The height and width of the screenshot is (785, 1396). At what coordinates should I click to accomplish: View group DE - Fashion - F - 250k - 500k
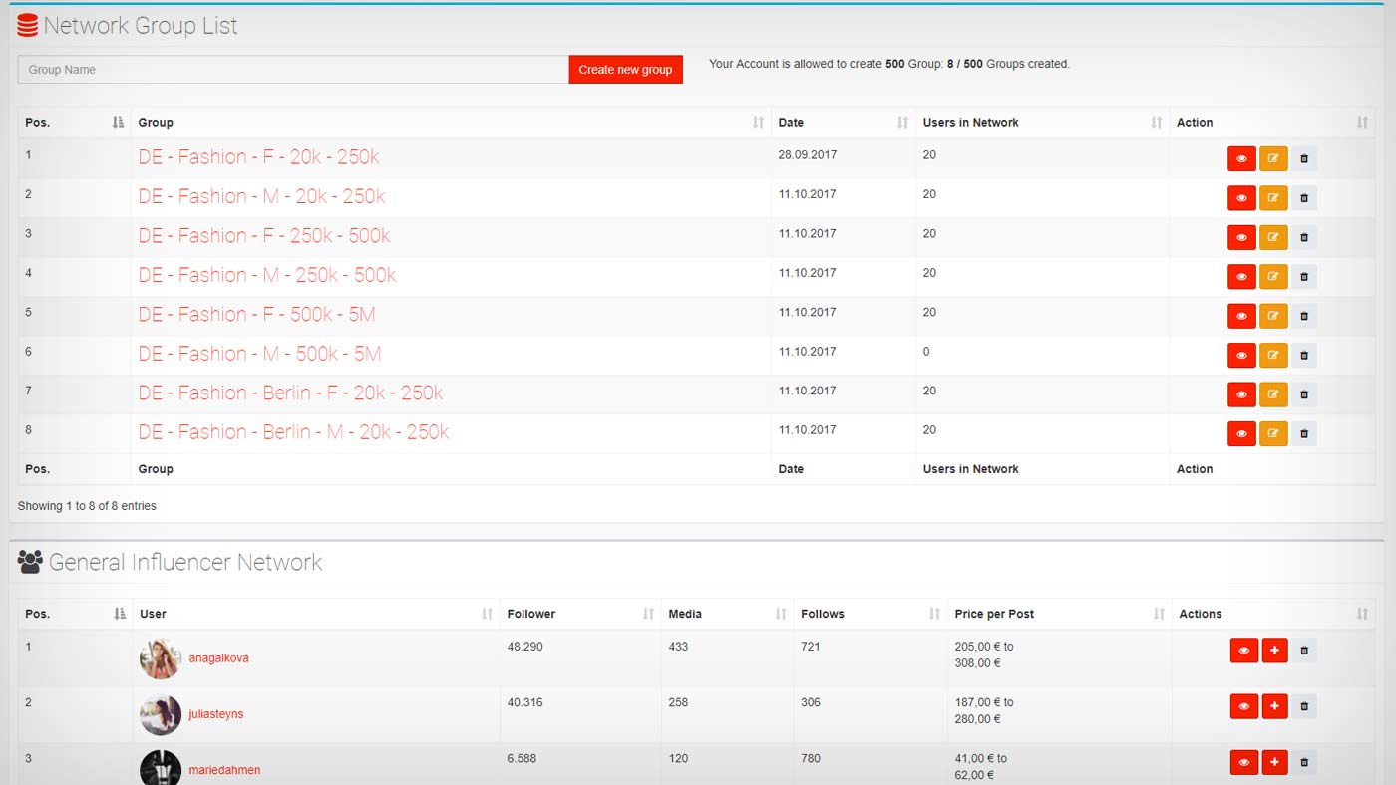point(1241,238)
